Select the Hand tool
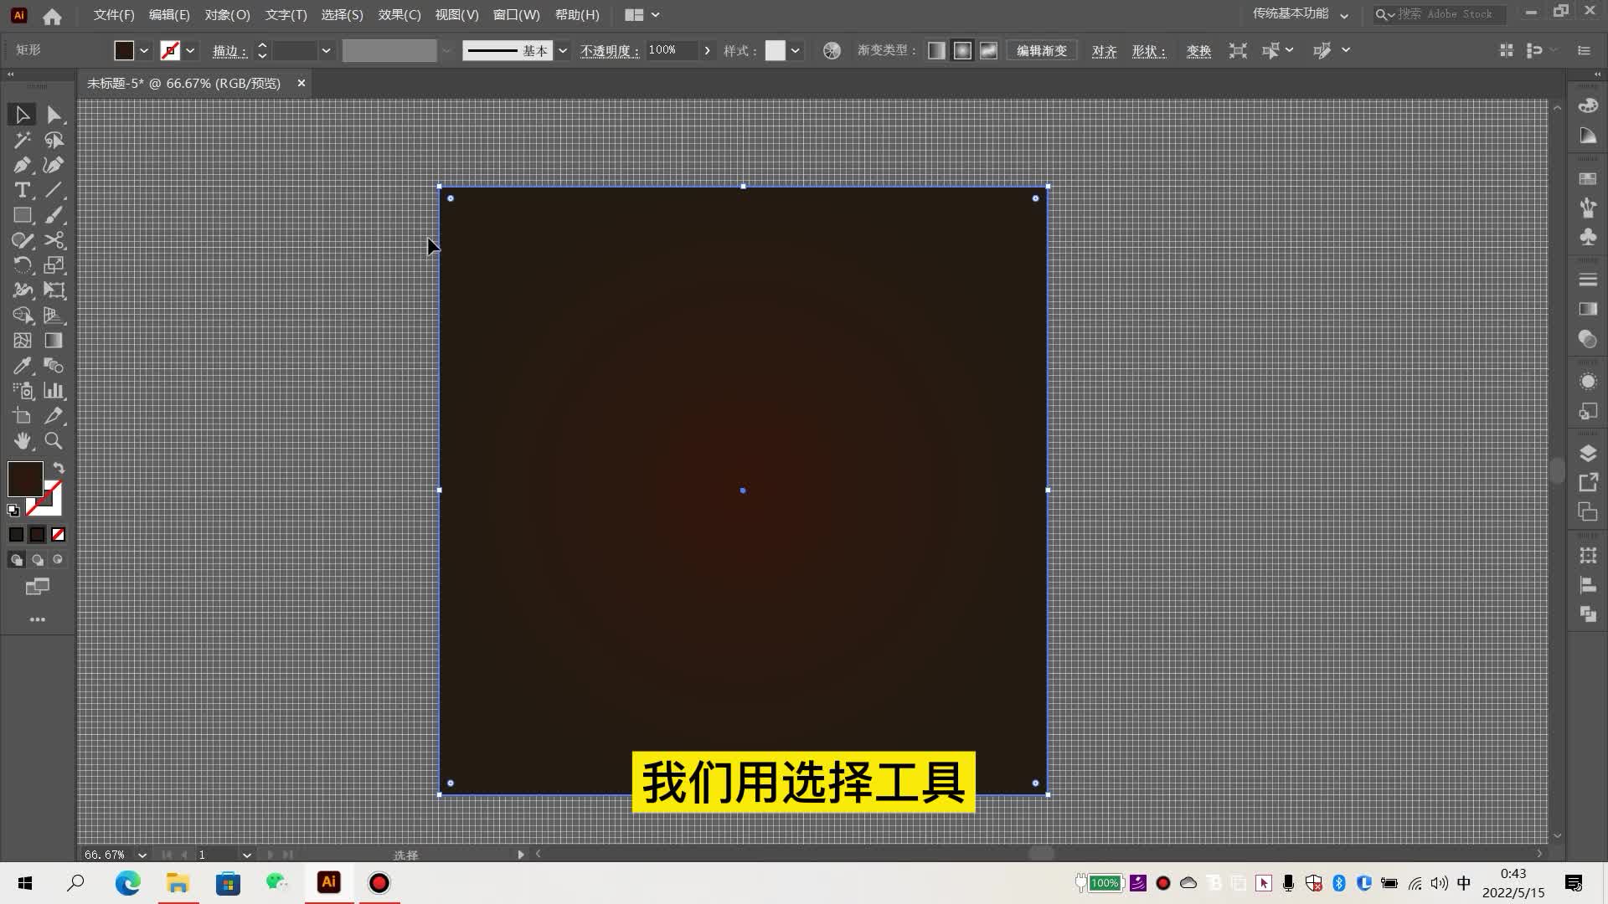 [22, 441]
